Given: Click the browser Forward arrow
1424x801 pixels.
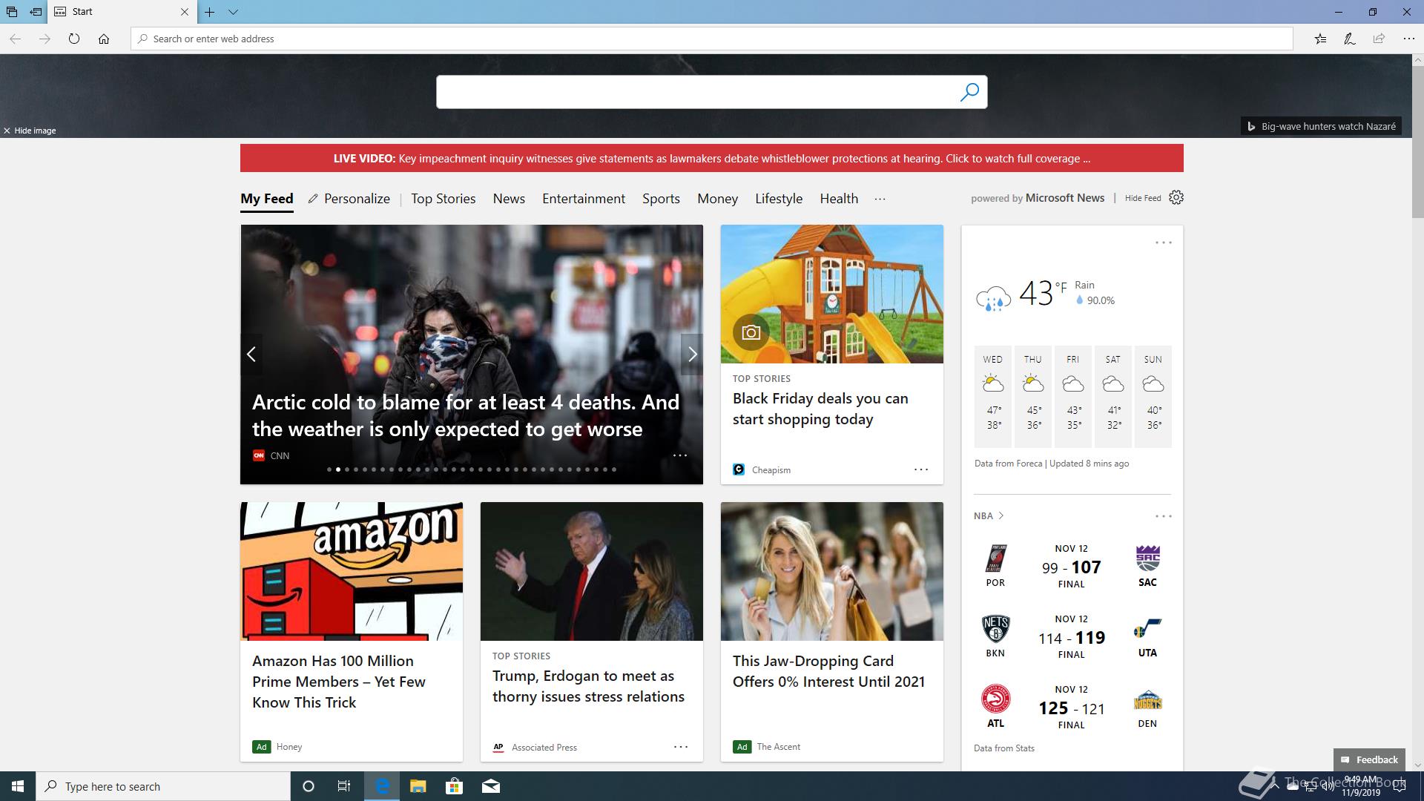Looking at the screenshot, I should [x=44, y=39].
